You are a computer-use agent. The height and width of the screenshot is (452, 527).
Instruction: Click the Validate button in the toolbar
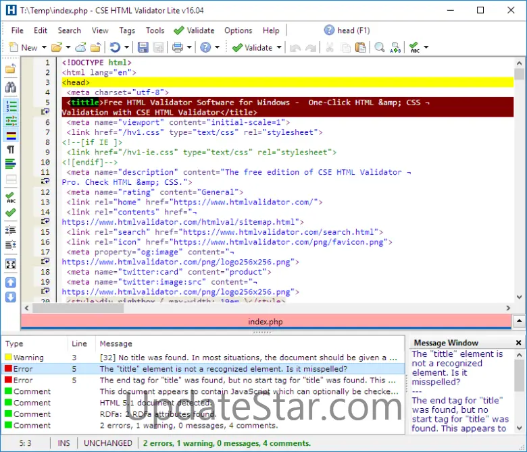click(253, 47)
